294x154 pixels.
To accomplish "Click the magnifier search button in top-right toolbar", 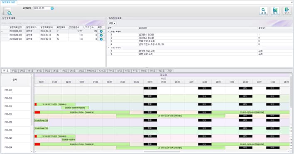I will click(263, 11).
